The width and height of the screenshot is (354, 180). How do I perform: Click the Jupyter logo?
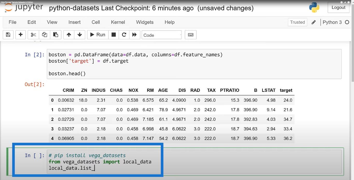pos(24,8)
